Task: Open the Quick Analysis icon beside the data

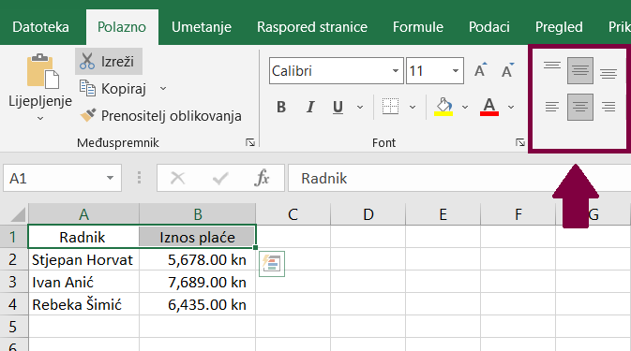Action: [x=272, y=264]
